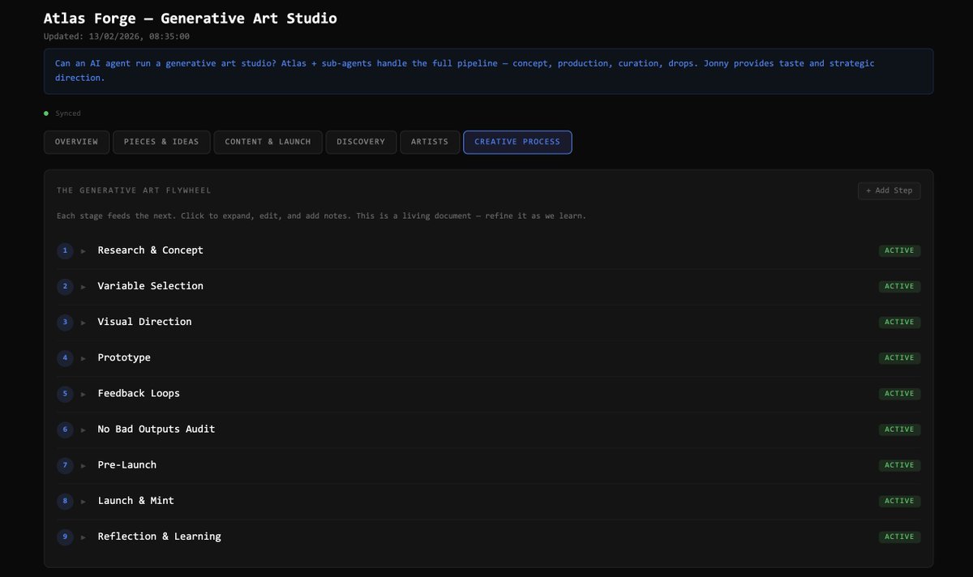Open the Reflection & Learning title
Image resolution: width=973 pixels, height=577 pixels.
tap(159, 536)
